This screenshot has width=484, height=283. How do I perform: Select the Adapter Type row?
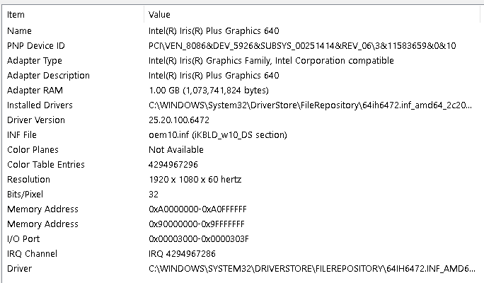click(241, 60)
